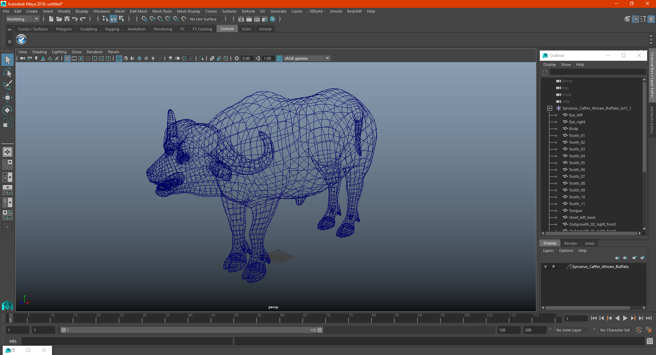Open Render Settings clapperboard icon
This screenshot has height=355, width=656.
point(265,19)
